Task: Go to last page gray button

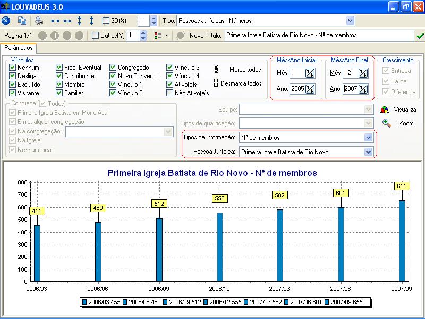Action: 79,36
